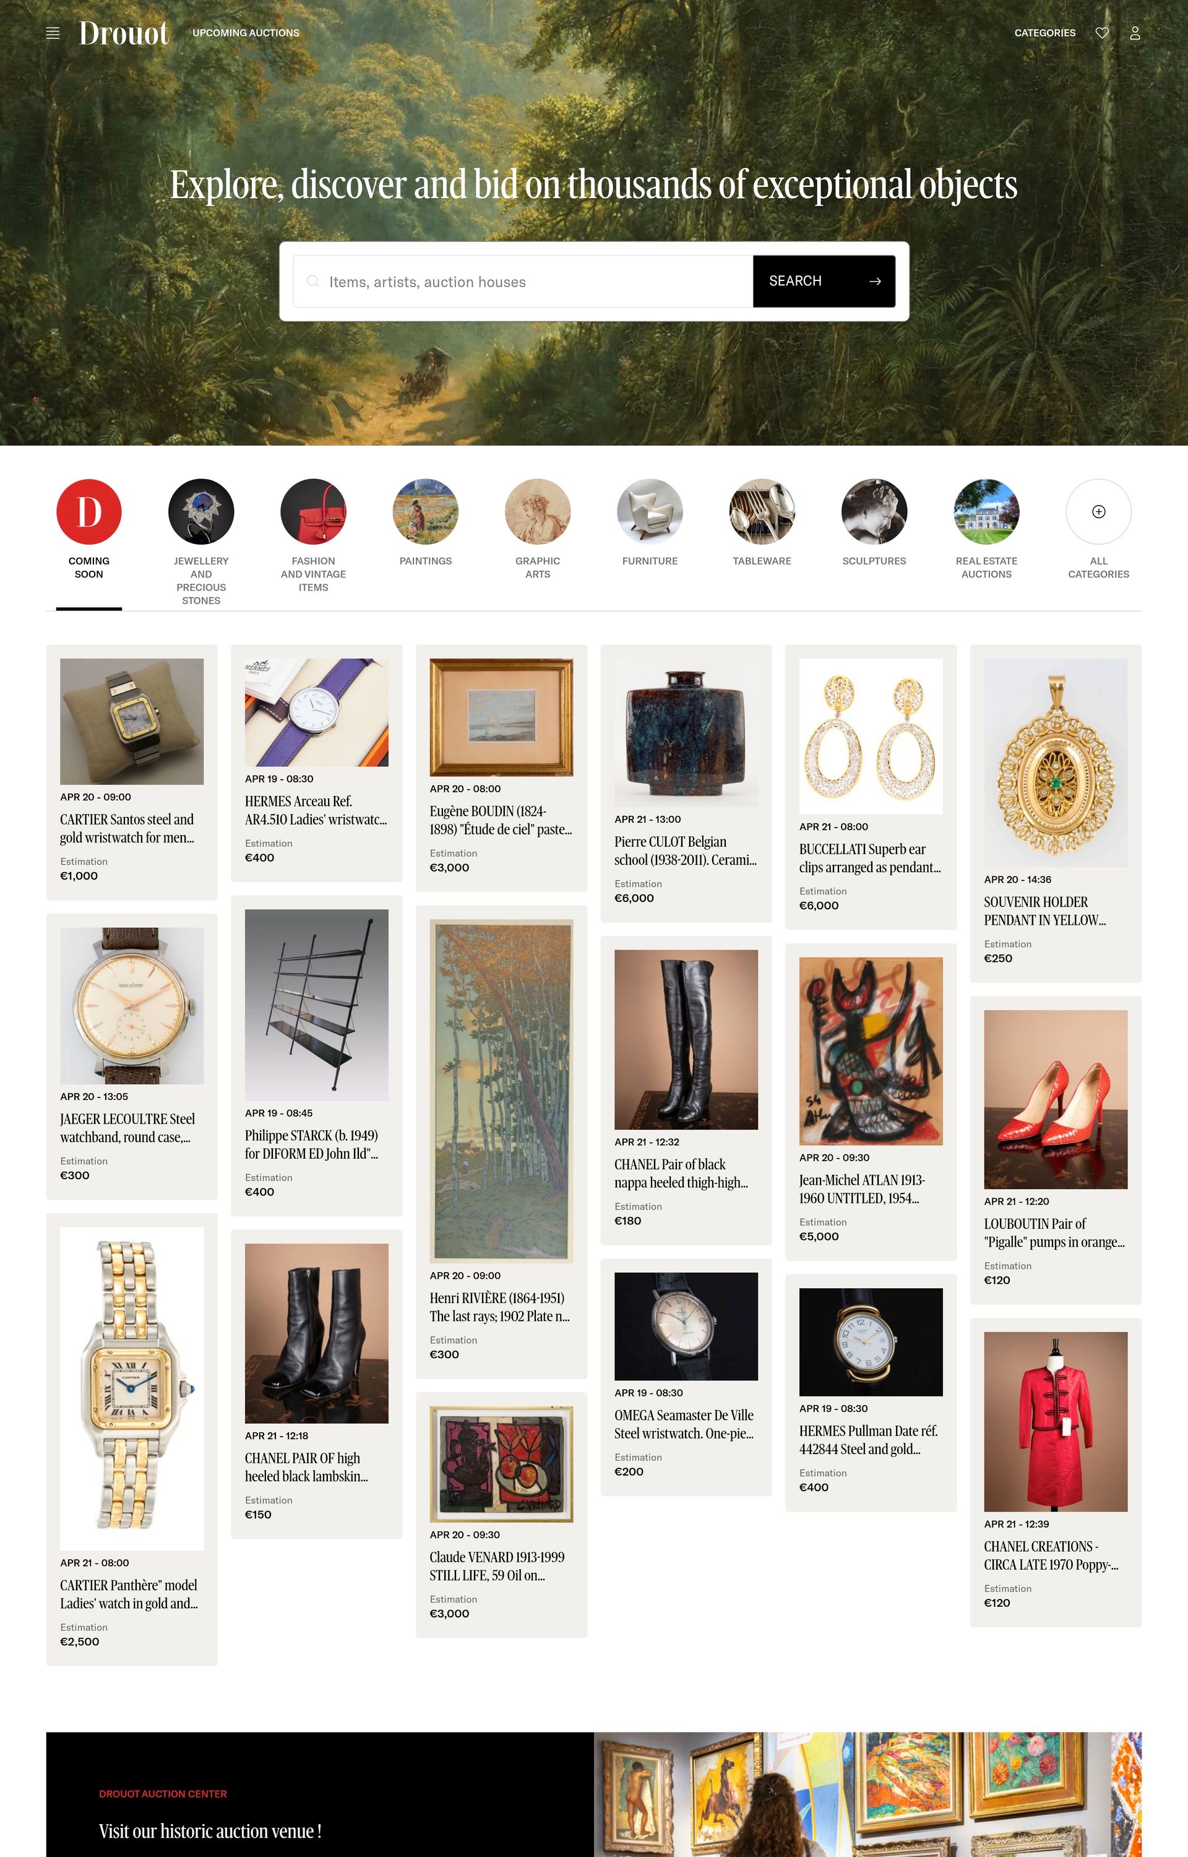View the BUCCELLATI ear clips image

871,736
